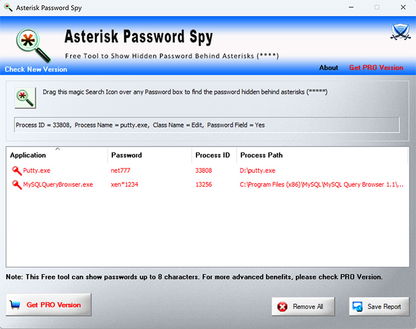Click the password net777
Image resolution: width=416 pixels, height=329 pixels.
tap(121, 170)
